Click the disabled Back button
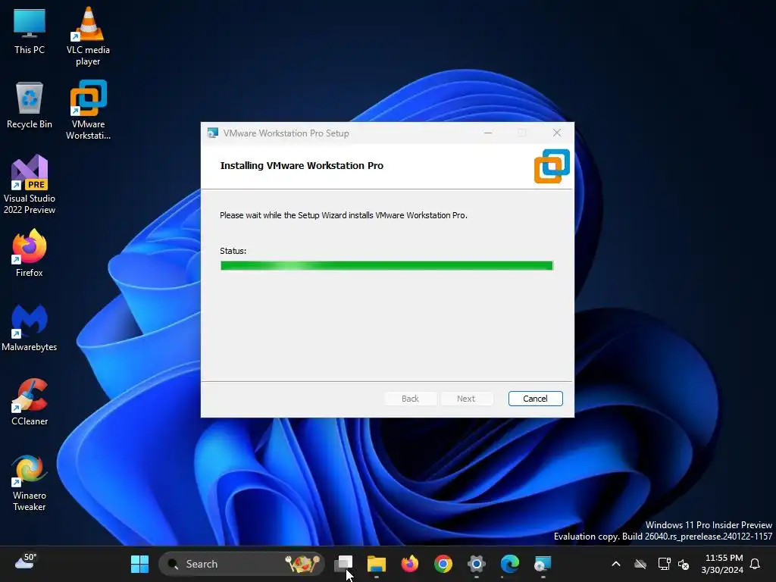This screenshot has height=582, width=776. 410,399
